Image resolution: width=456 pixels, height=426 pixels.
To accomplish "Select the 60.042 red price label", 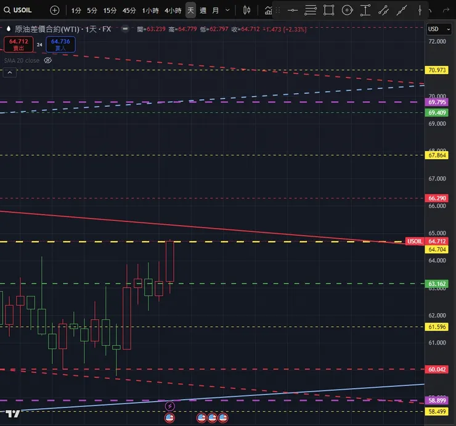I will click(x=437, y=369).
